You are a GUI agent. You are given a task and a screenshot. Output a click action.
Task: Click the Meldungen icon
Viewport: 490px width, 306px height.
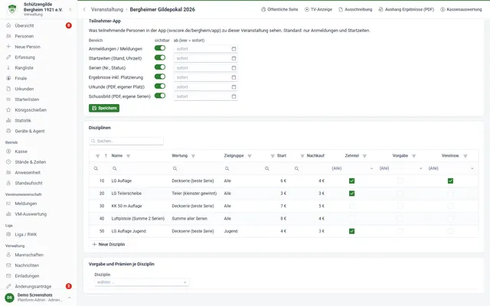8,203
